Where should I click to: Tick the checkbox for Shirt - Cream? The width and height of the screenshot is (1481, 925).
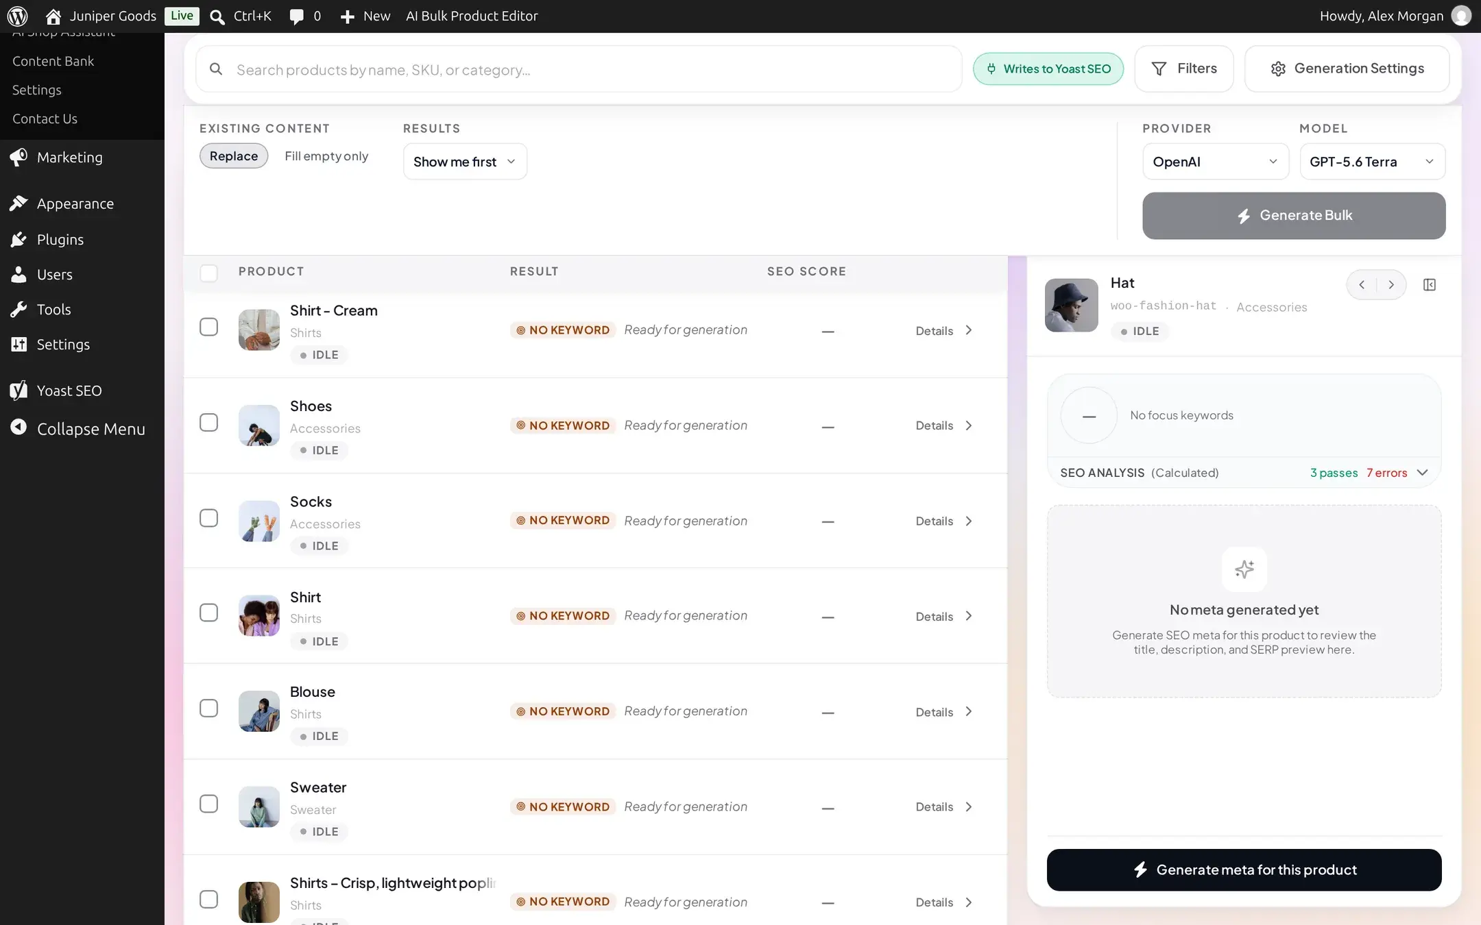(208, 327)
